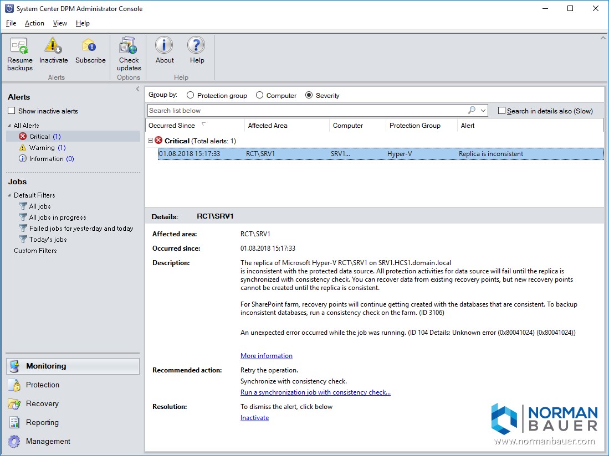Switch to the Monitoring workspace

click(x=73, y=366)
